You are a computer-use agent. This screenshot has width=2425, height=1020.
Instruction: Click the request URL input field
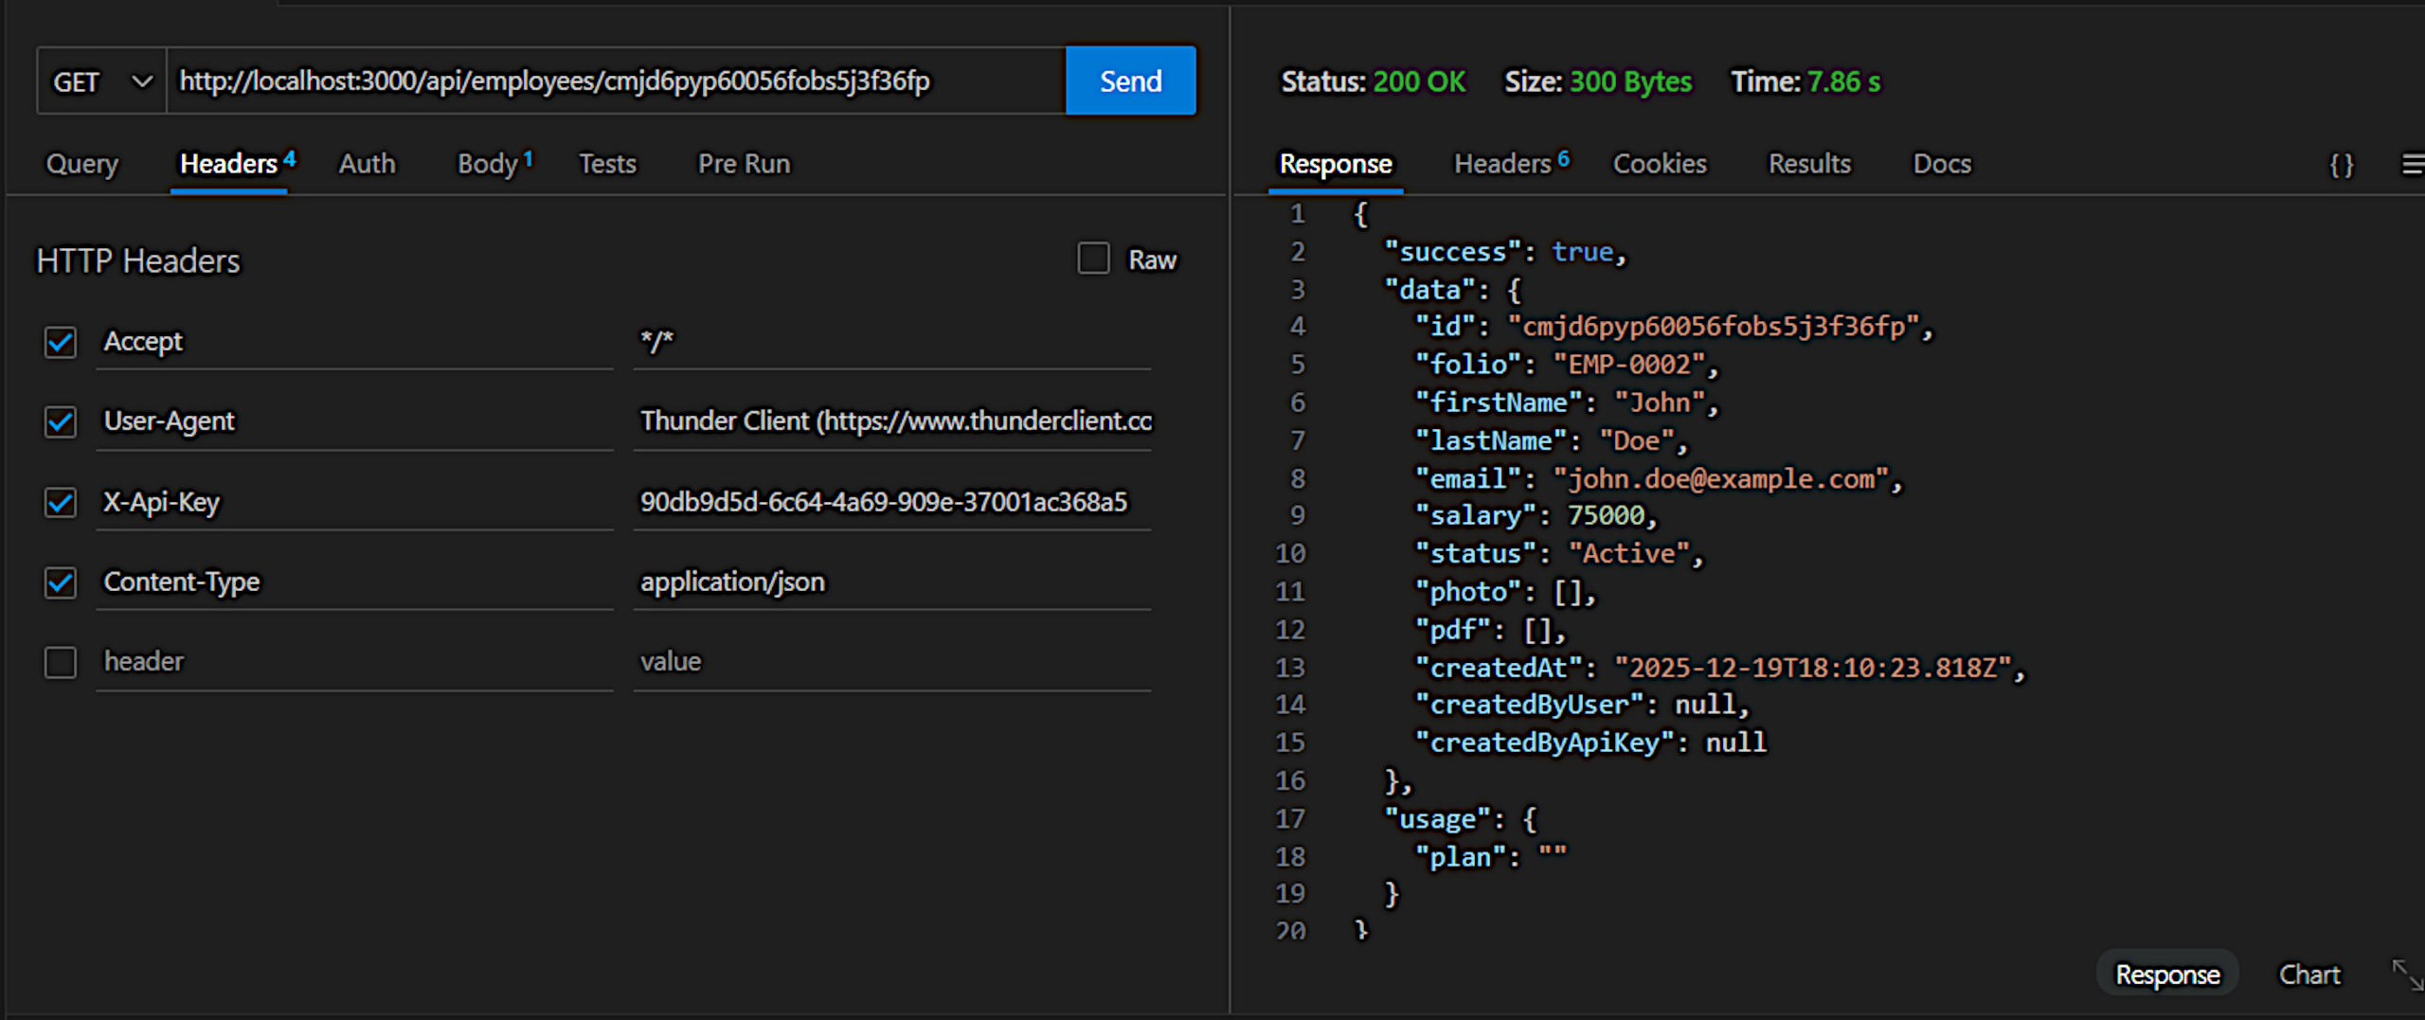(x=616, y=81)
